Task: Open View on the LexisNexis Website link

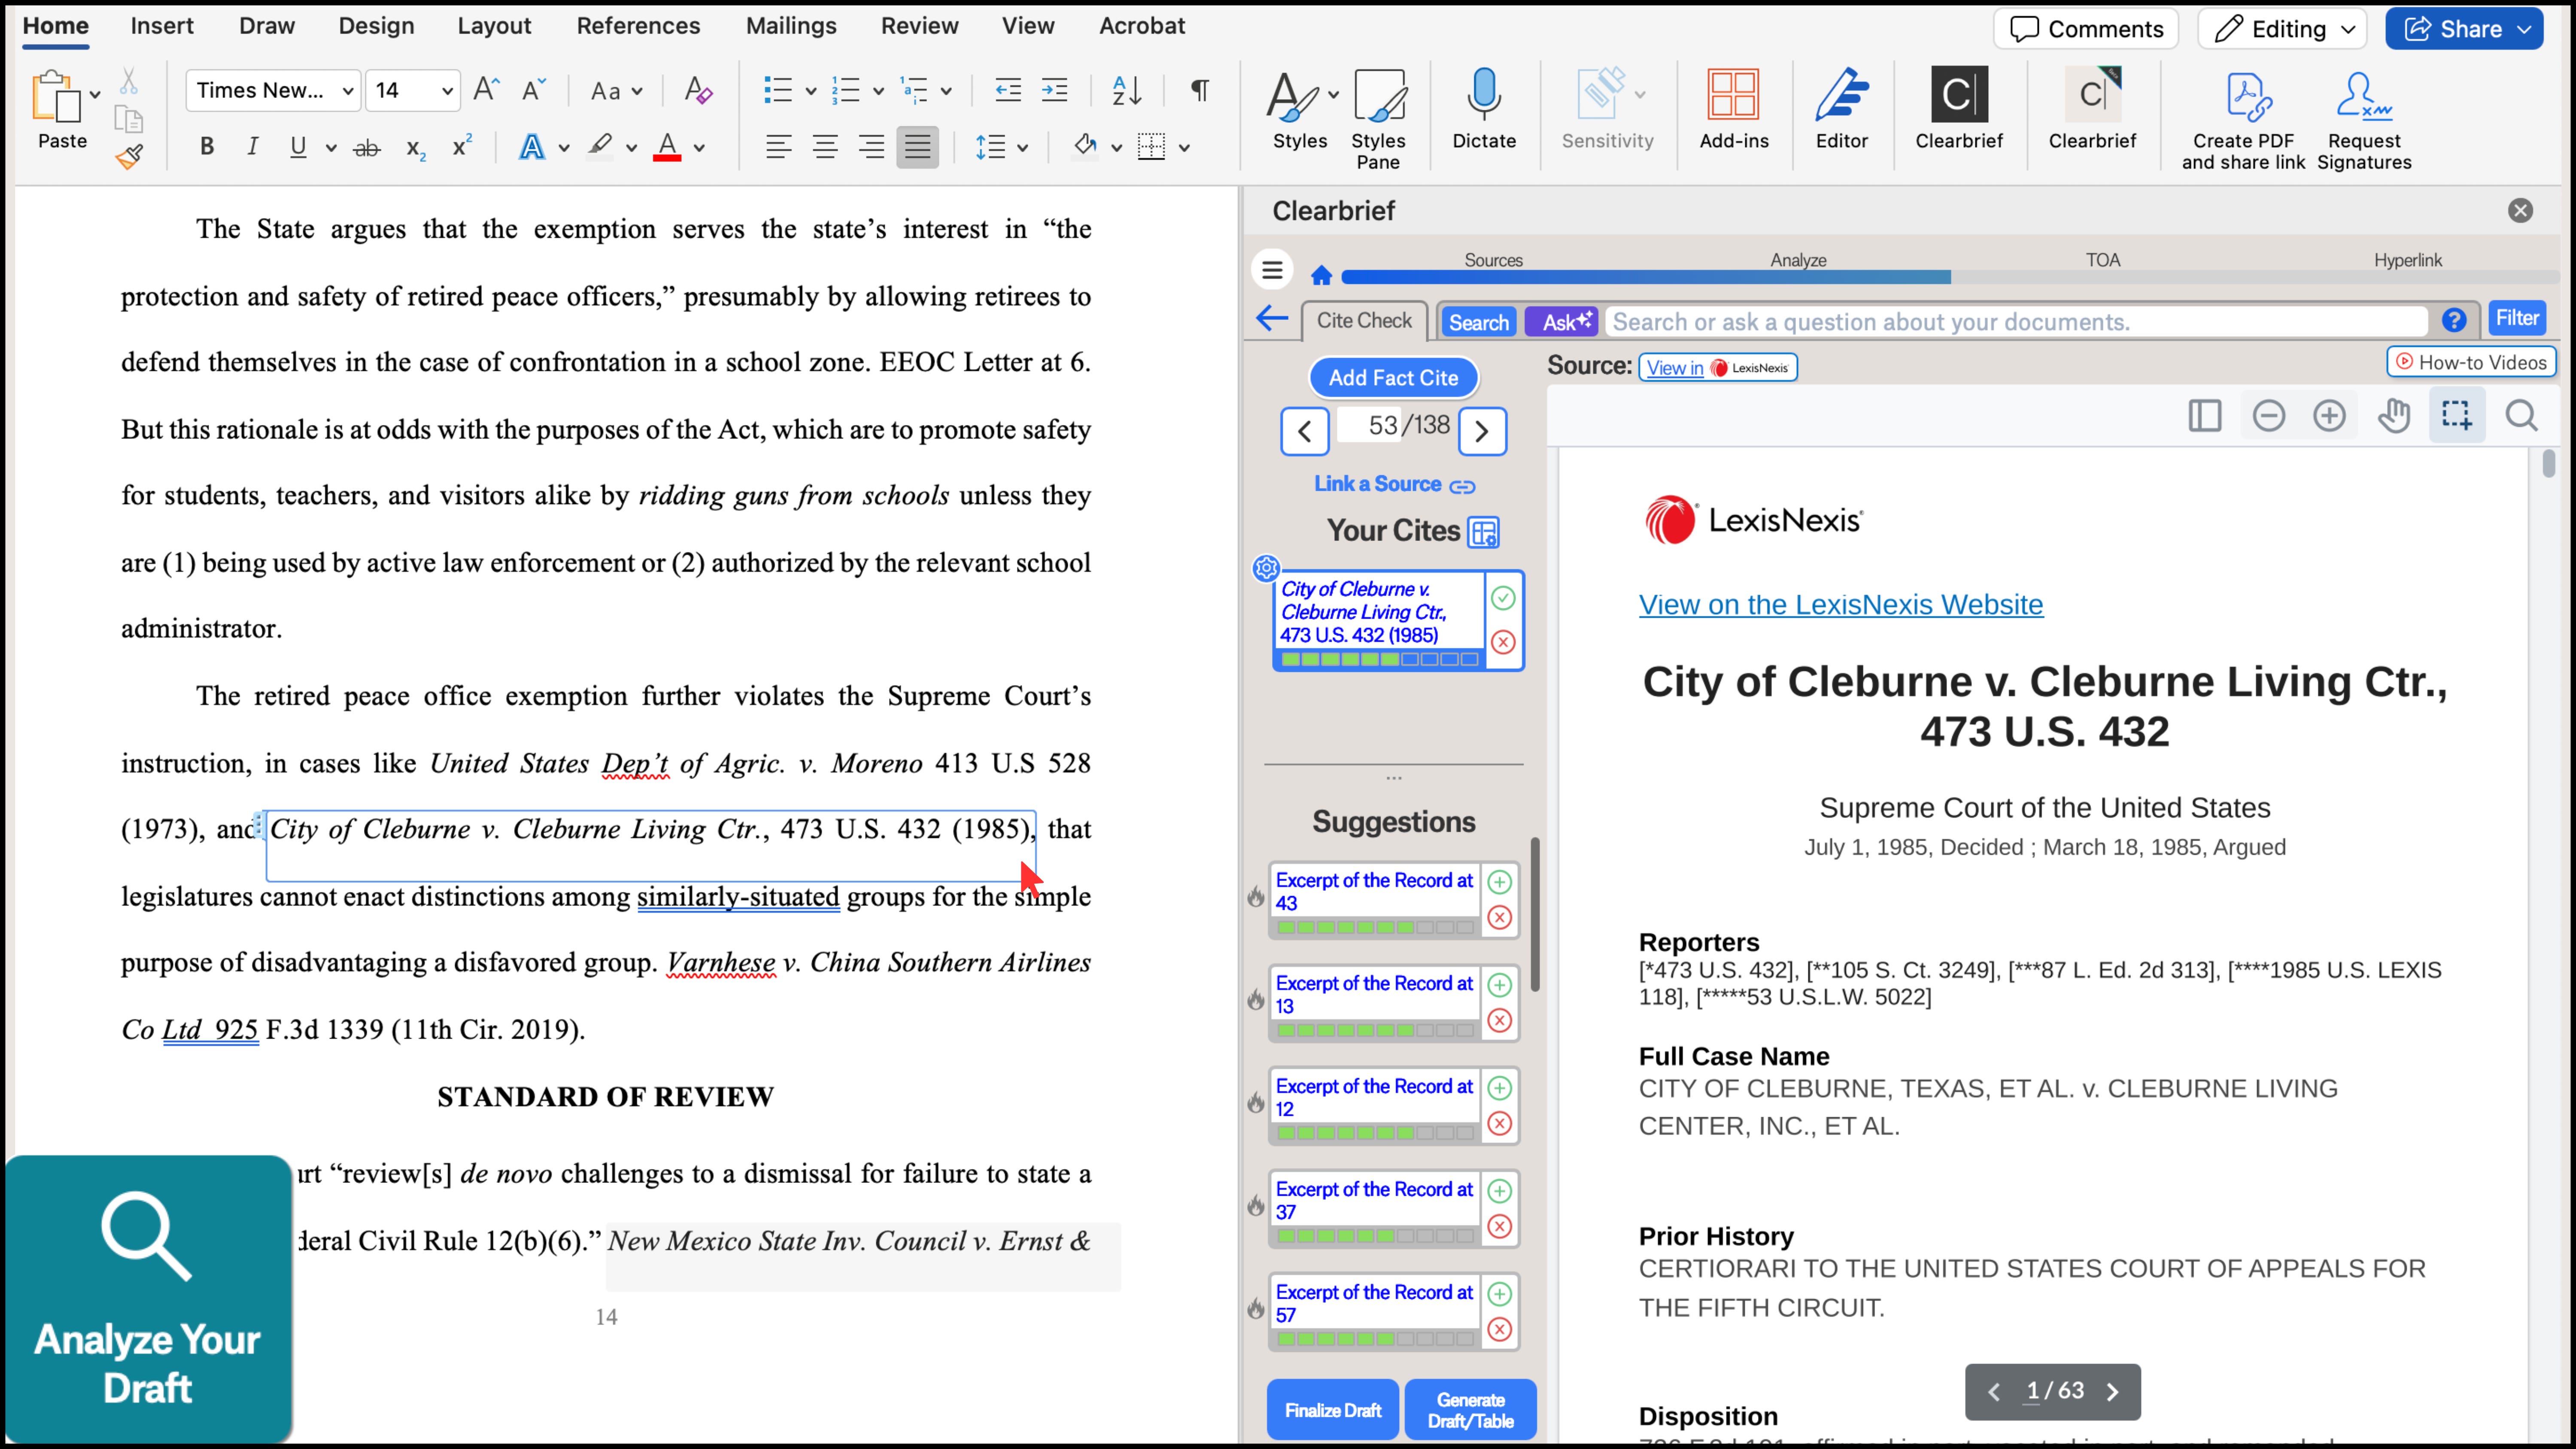Action: pos(1840,605)
